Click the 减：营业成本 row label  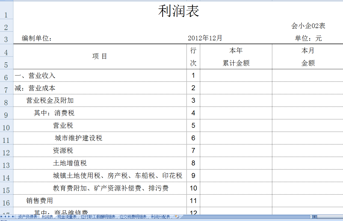[x=100, y=88]
